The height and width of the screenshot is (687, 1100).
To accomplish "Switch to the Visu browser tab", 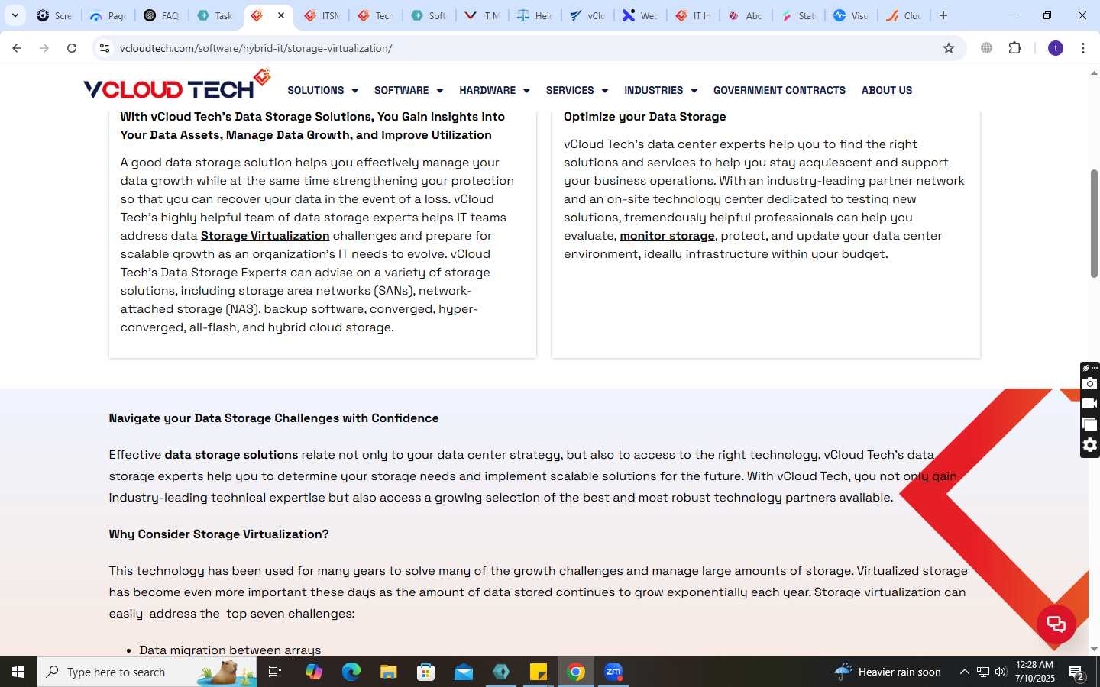I will [850, 15].
